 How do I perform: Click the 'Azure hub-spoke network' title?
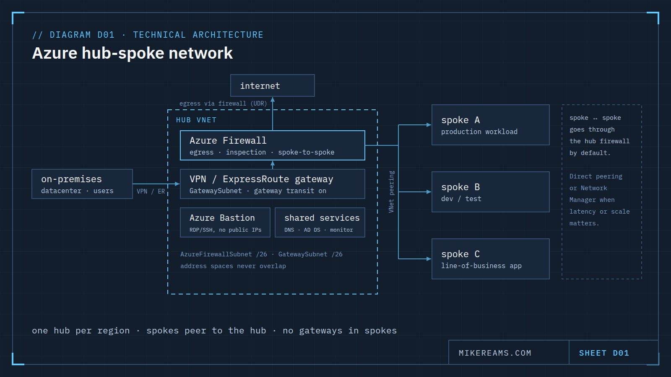point(133,53)
